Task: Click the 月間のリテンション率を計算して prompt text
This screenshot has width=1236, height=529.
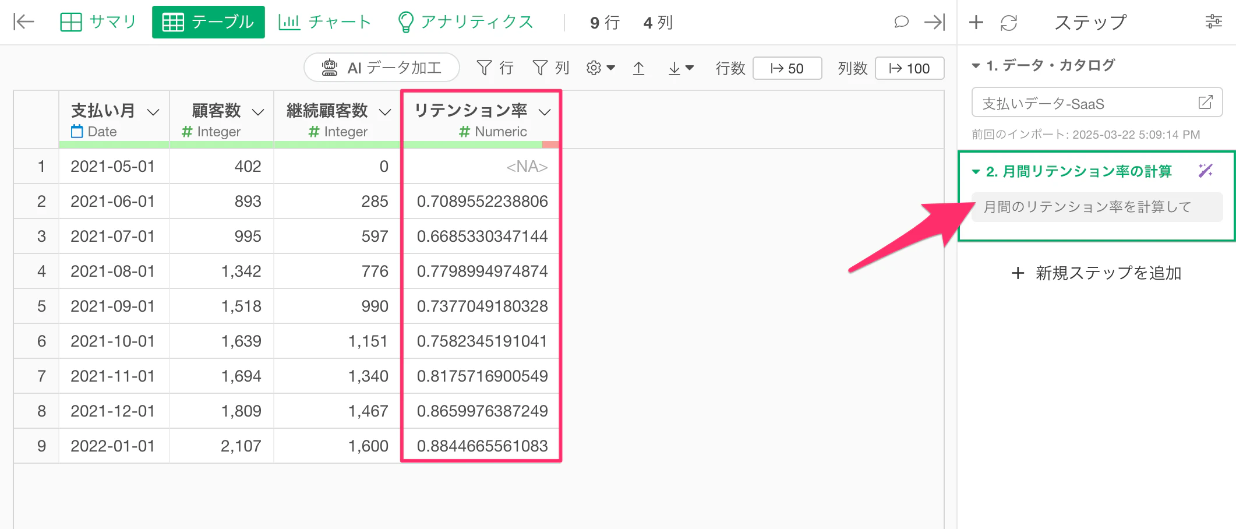Action: (1087, 207)
